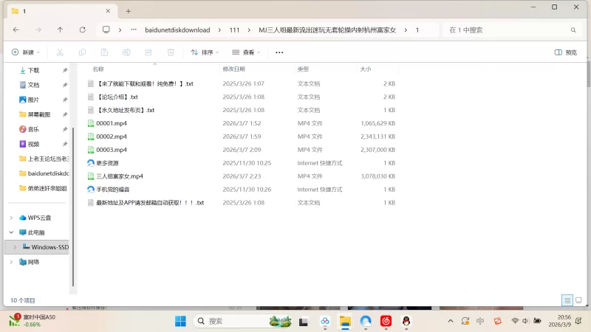Add a new tab with plus button

[x=128, y=11]
